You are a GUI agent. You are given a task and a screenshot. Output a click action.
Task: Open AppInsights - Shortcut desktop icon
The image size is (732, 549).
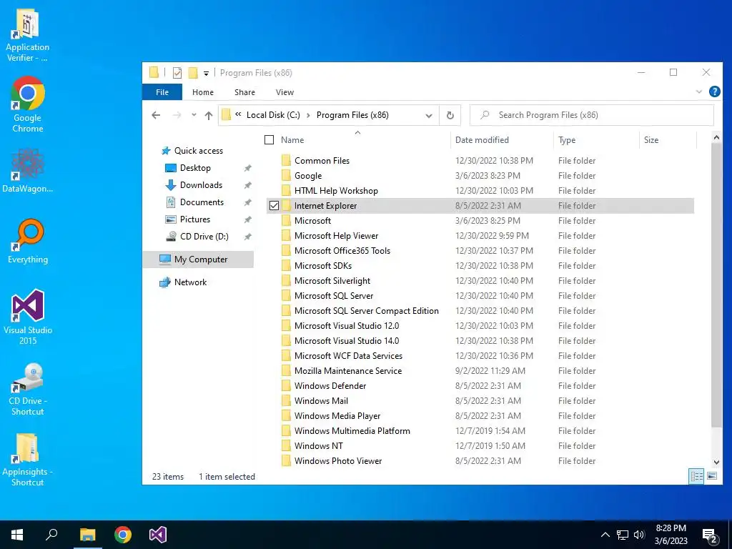(27, 460)
